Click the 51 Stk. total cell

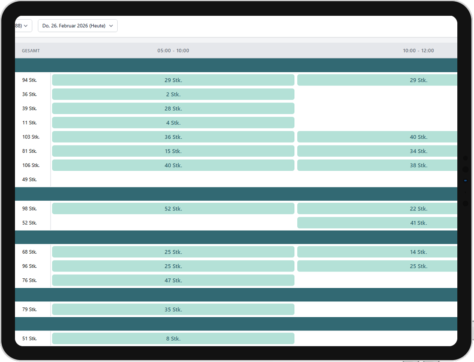pos(30,338)
